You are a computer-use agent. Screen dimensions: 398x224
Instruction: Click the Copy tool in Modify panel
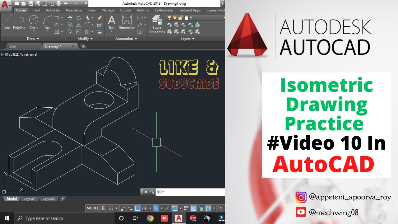(x=70, y=25)
